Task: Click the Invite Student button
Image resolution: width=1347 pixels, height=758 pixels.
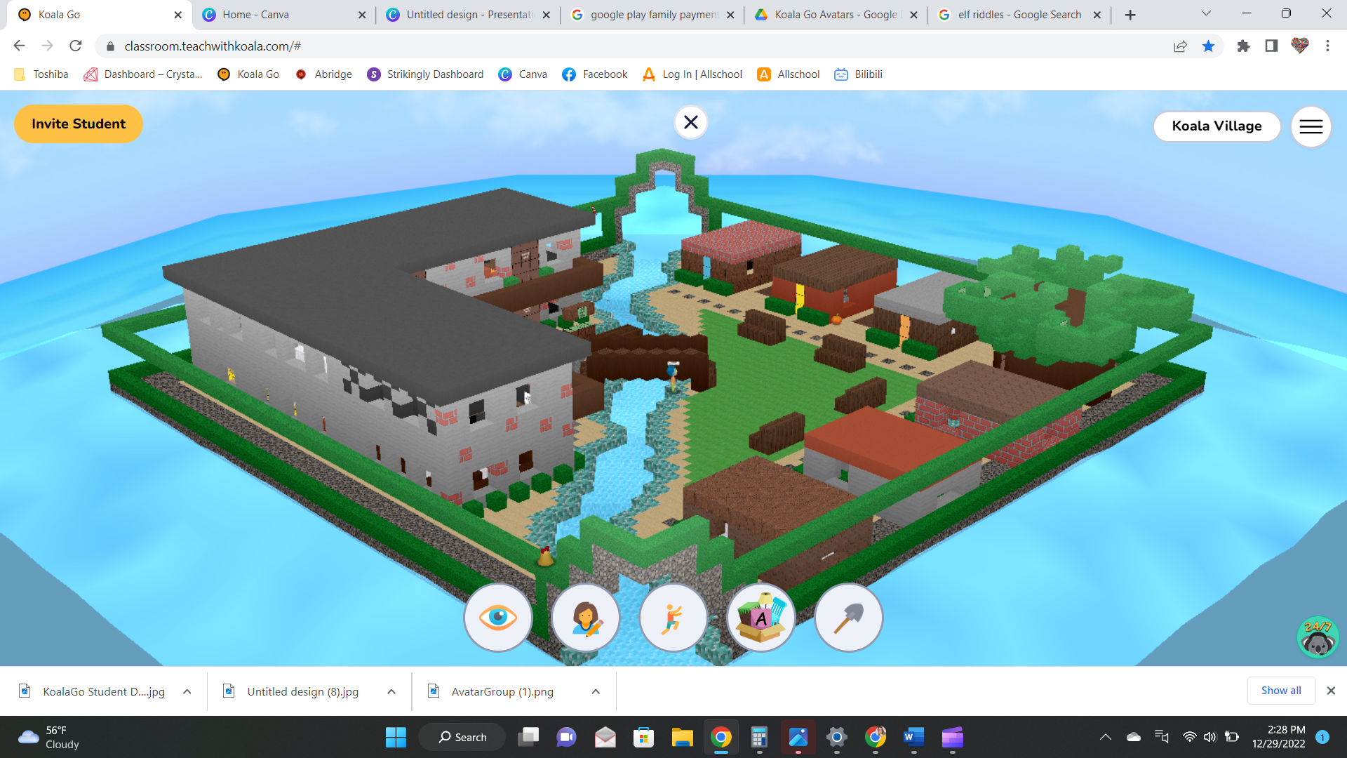Action: pos(78,124)
